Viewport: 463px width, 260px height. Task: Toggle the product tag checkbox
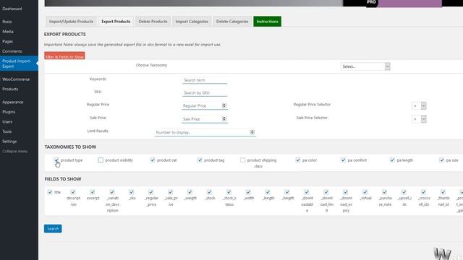[x=200, y=160]
